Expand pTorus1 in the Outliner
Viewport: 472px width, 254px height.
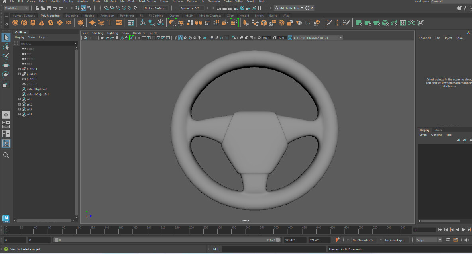coord(19,68)
